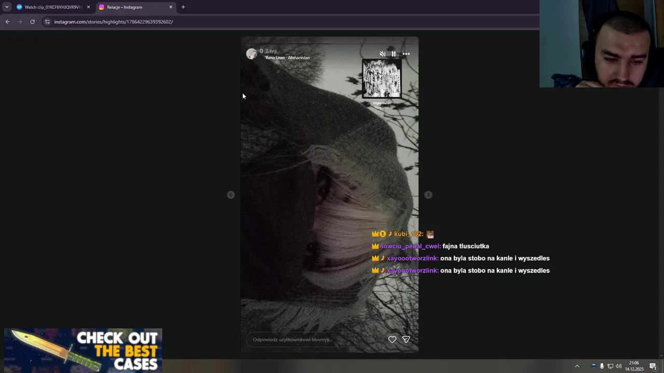Go back in browser history
This screenshot has width=664, height=373.
click(7, 22)
